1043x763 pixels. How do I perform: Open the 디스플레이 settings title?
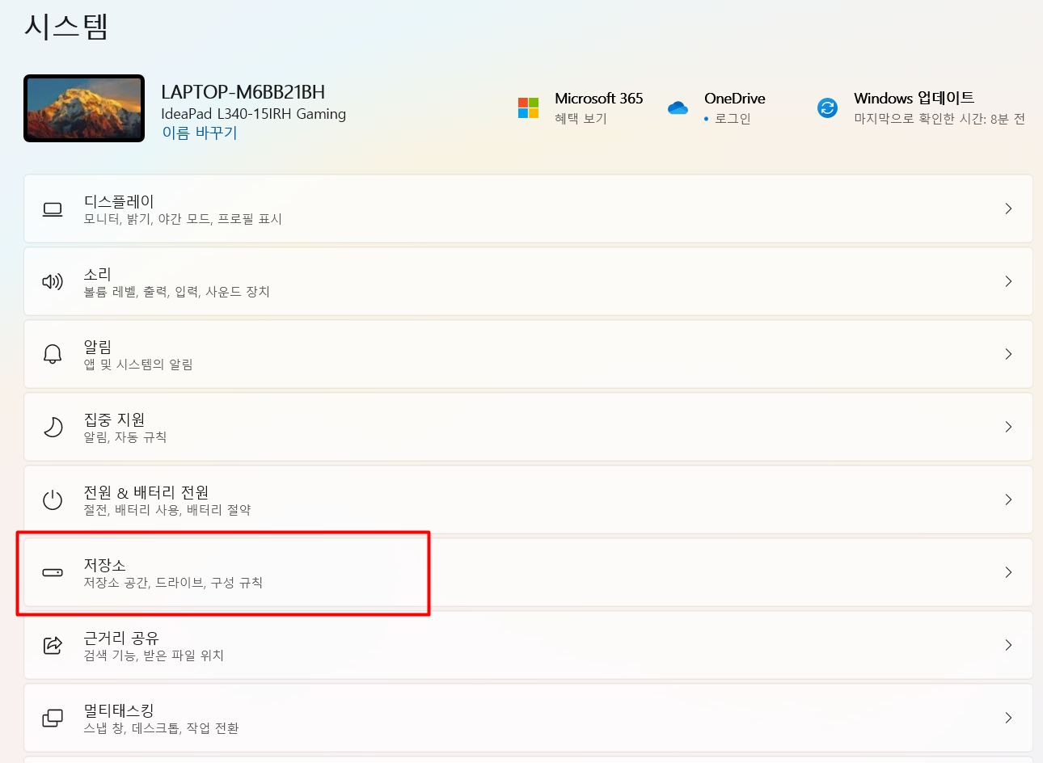[x=119, y=201]
